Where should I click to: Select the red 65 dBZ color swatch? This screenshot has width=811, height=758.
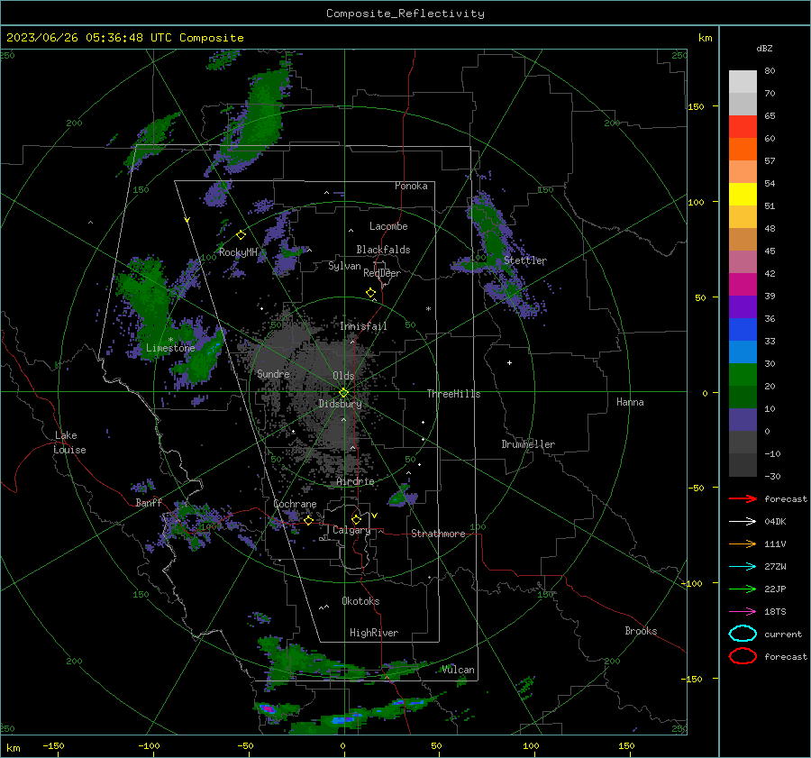(743, 126)
